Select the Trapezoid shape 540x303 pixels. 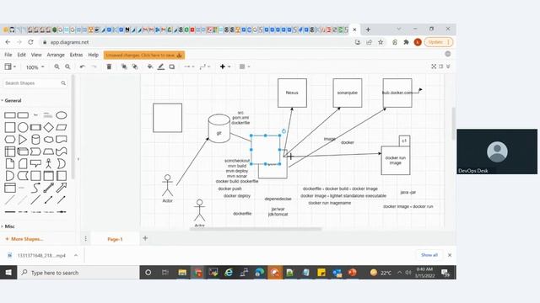point(49,151)
